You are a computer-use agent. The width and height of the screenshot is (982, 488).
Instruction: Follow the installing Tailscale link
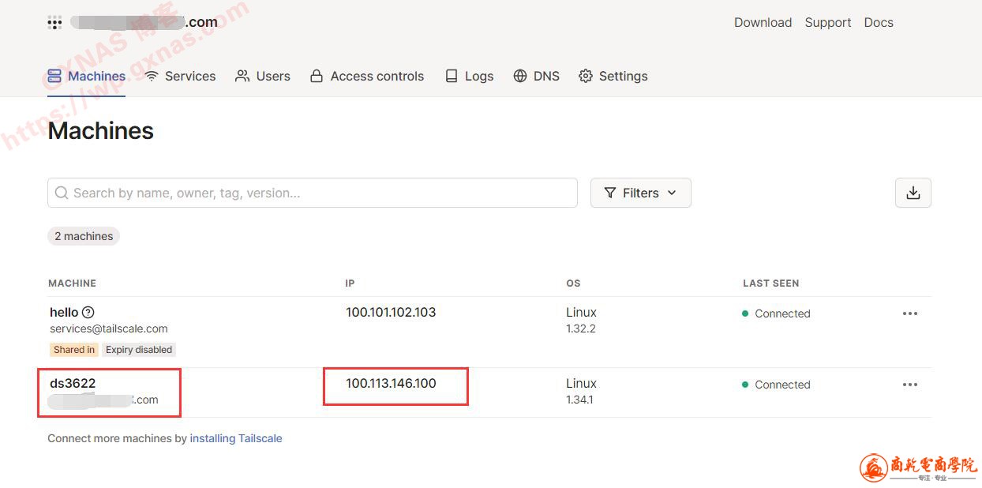(236, 438)
